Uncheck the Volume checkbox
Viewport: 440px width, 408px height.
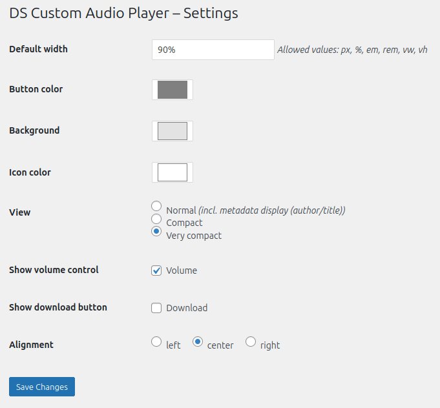156,270
